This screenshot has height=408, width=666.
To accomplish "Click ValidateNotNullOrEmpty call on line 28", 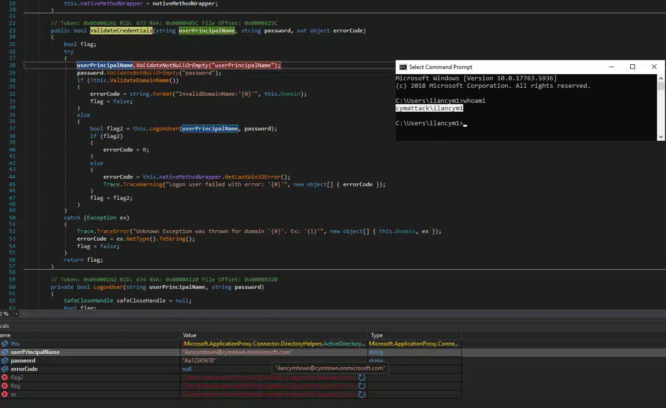I will pyautogui.click(x=172, y=65).
